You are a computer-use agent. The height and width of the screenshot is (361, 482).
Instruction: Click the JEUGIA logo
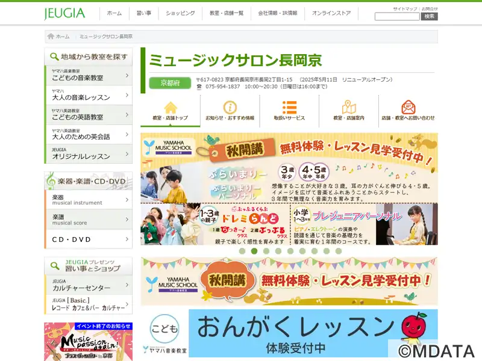(64, 13)
